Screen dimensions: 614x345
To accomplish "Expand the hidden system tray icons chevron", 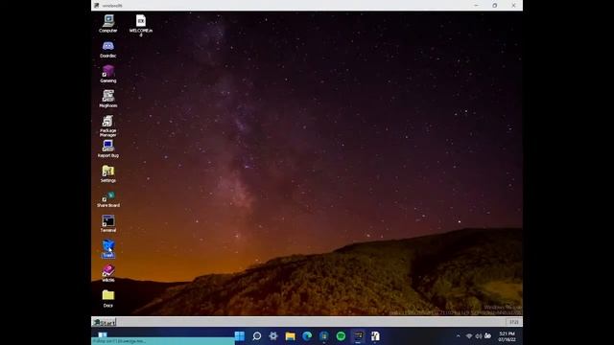I will coord(459,336).
